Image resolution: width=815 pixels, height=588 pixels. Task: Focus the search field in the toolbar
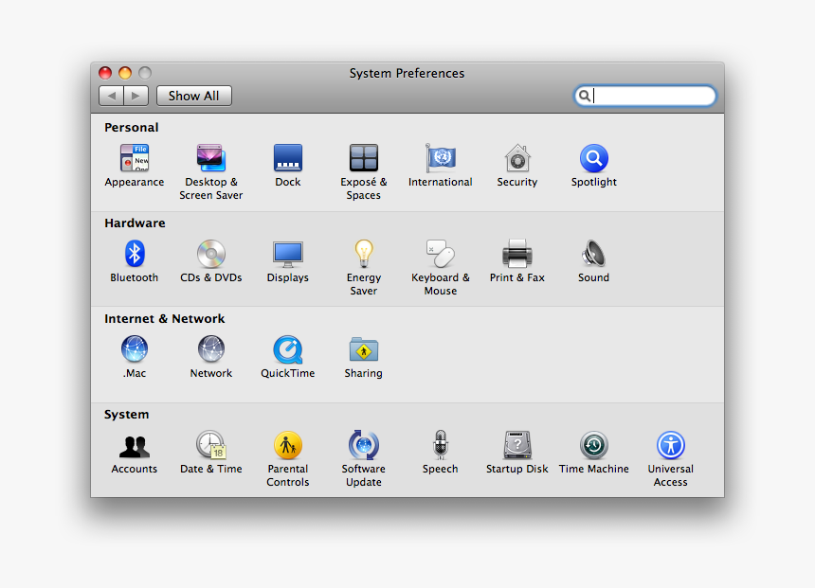645,96
